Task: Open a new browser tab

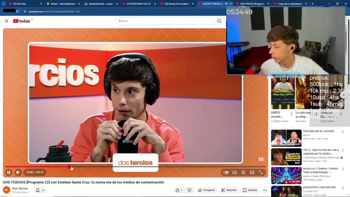Action: pyautogui.click(x=313, y=4)
